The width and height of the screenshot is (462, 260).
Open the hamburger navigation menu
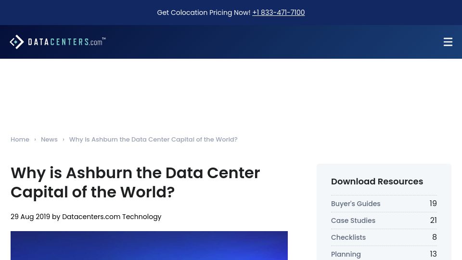(448, 42)
